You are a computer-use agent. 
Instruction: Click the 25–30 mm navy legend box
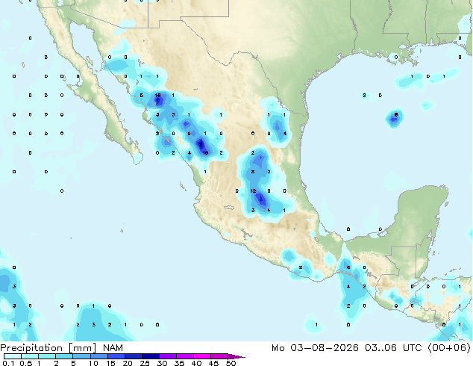pos(151,356)
